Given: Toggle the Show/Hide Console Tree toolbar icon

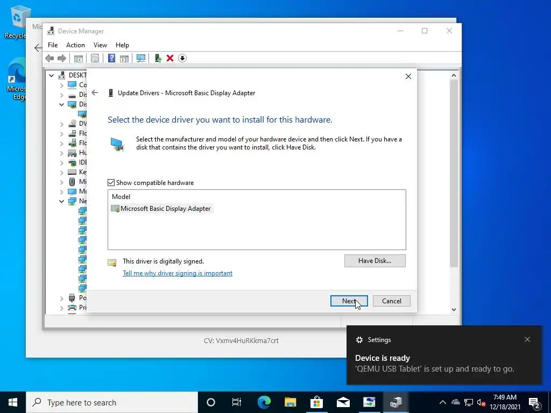Looking at the screenshot, I should [79, 58].
